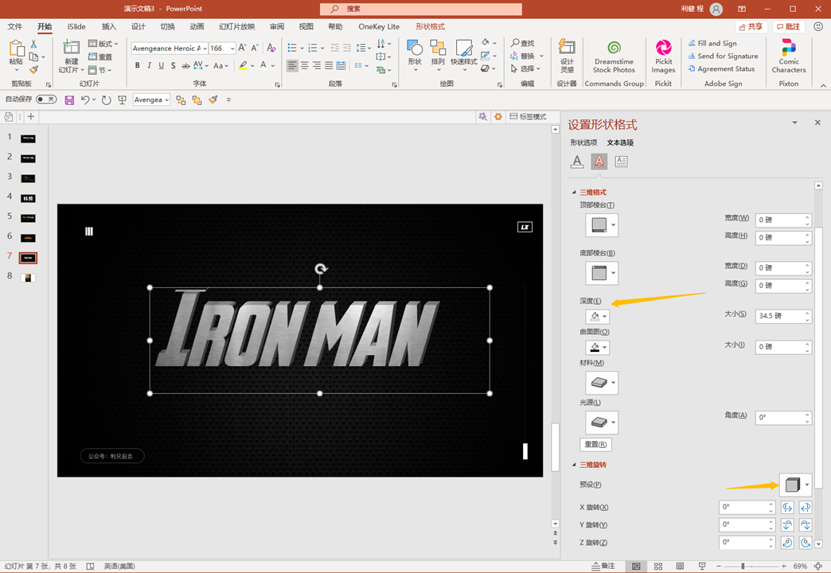This screenshot has height=573, width=831.
Task: Toggle Center alignment
Action: [304, 66]
